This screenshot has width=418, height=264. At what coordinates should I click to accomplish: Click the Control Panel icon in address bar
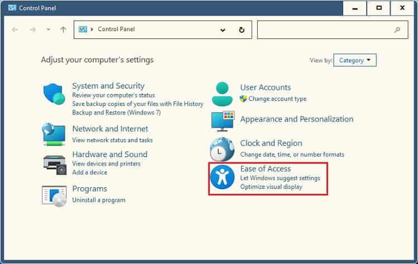[x=83, y=30]
